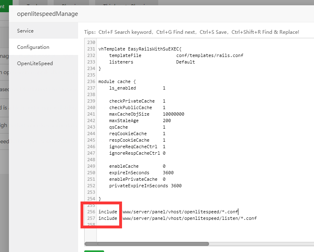Screen dimensions: 314x252
Task: Click 'include' keyword on line 256
Action: point(108,212)
